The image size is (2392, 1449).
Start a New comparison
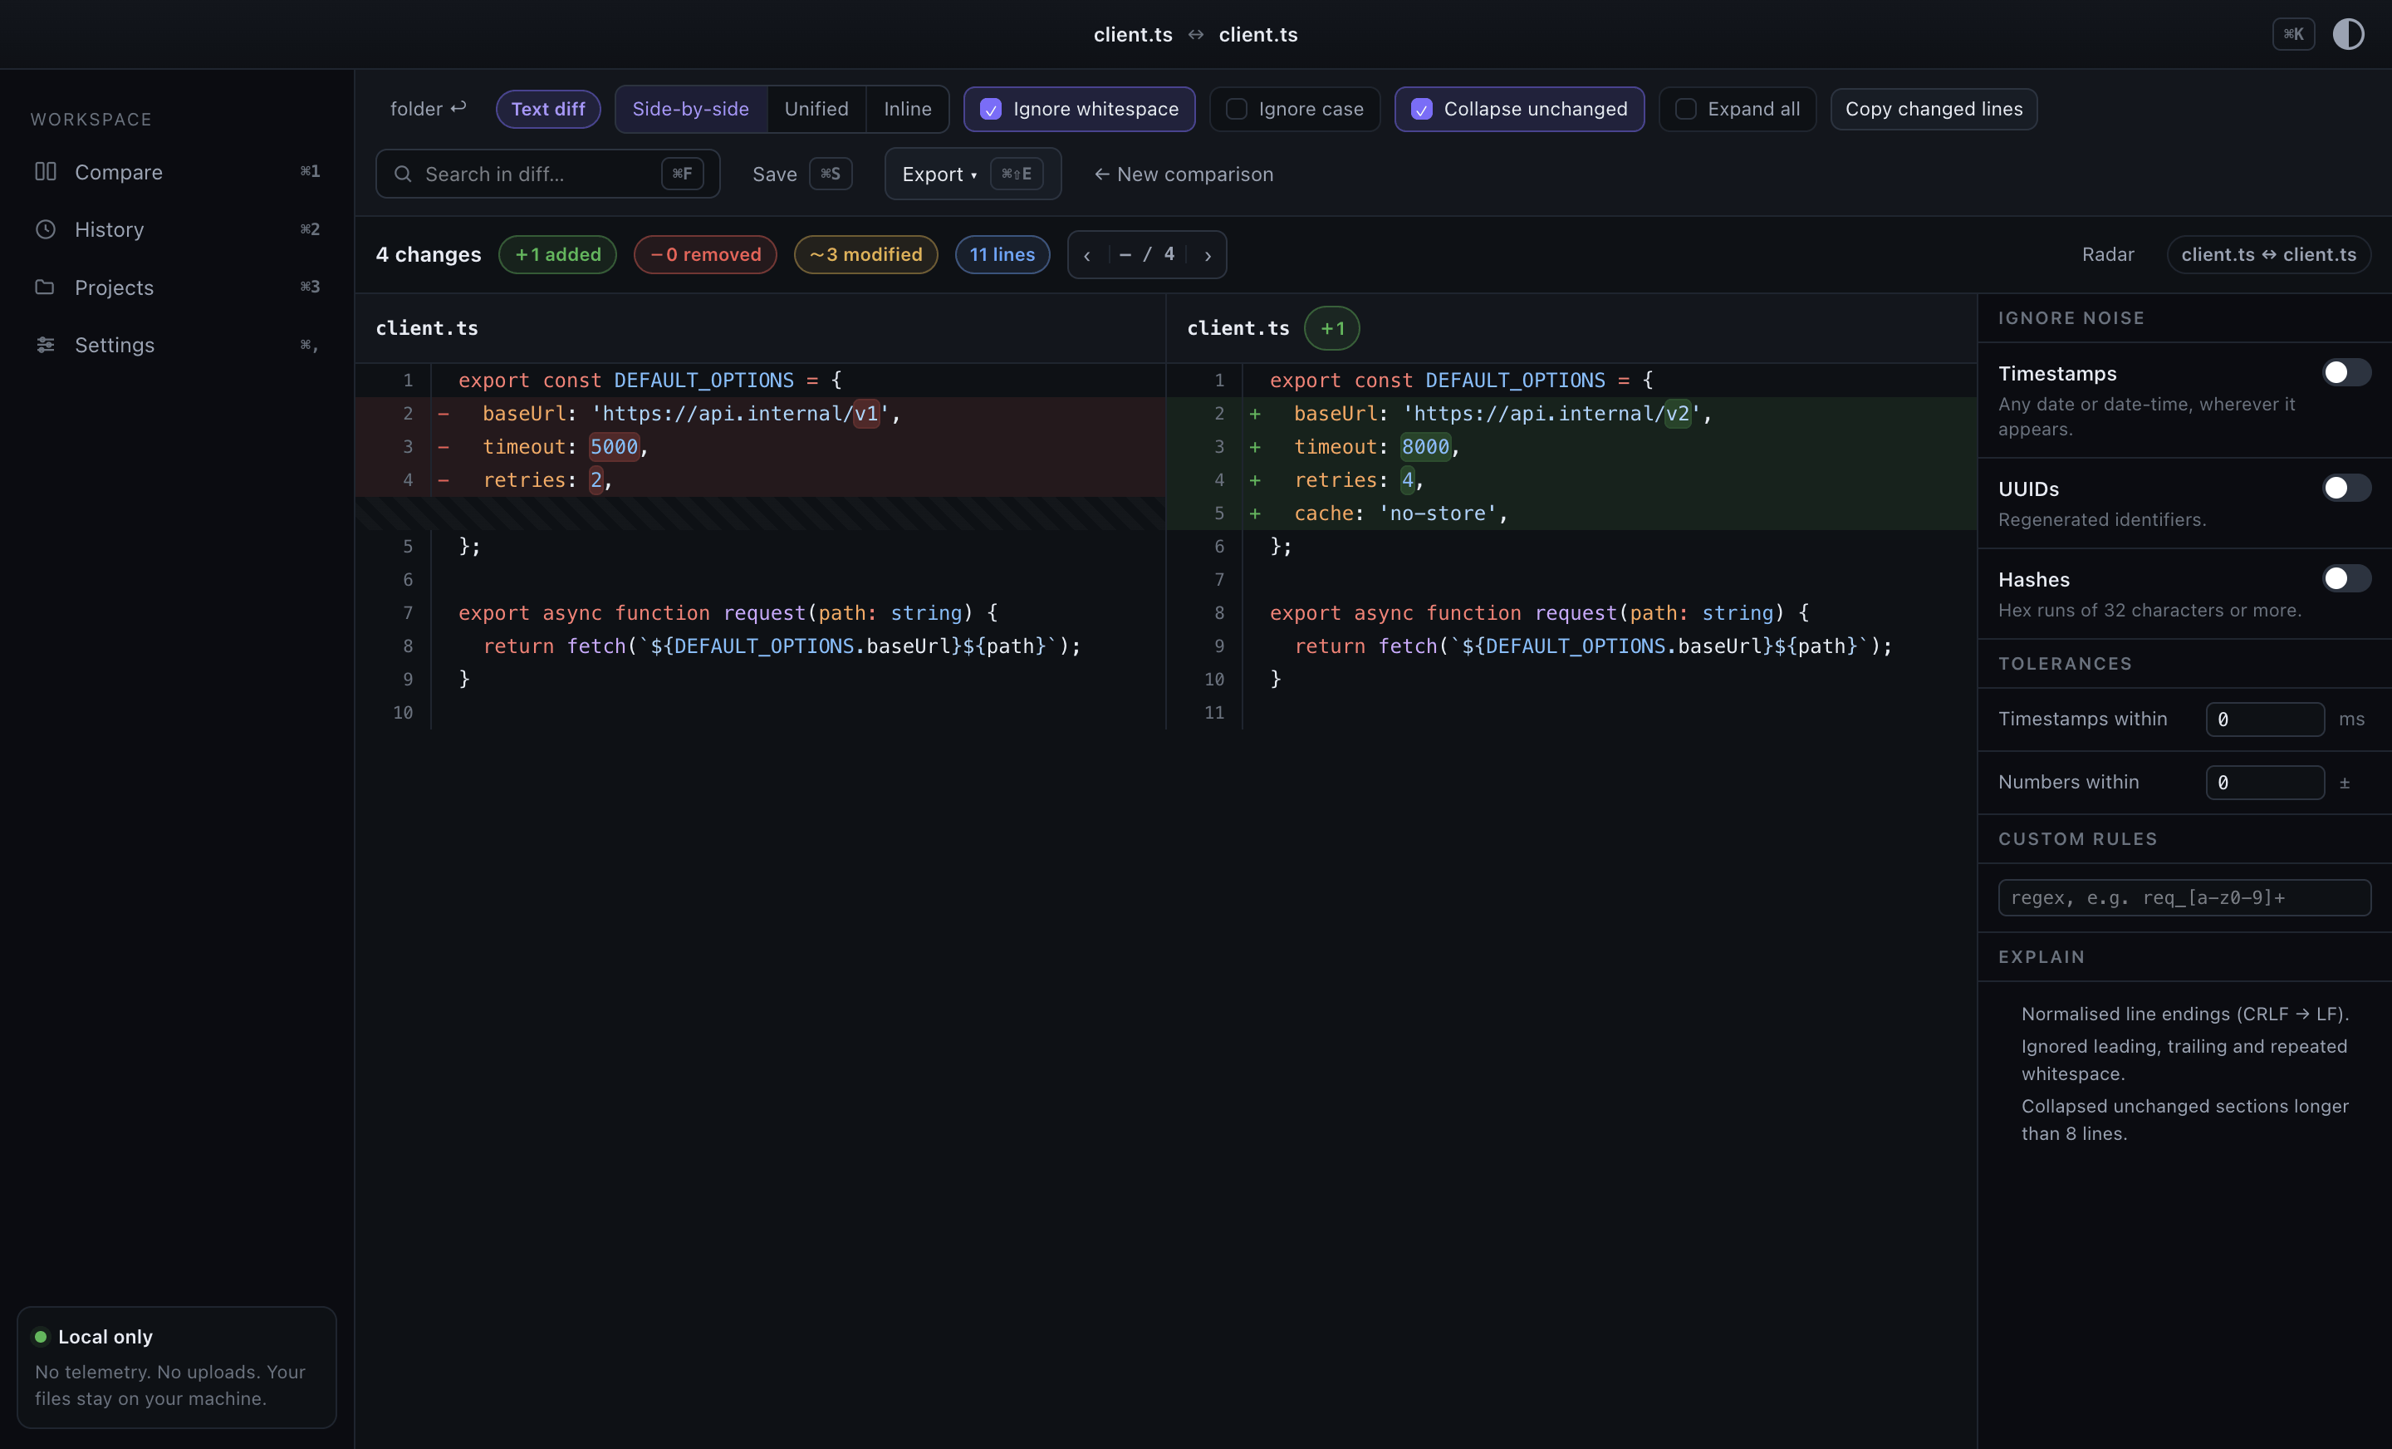(x=1184, y=174)
